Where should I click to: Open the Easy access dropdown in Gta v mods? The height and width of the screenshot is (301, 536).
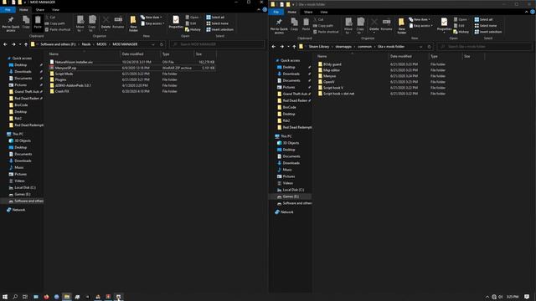click(x=420, y=26)
